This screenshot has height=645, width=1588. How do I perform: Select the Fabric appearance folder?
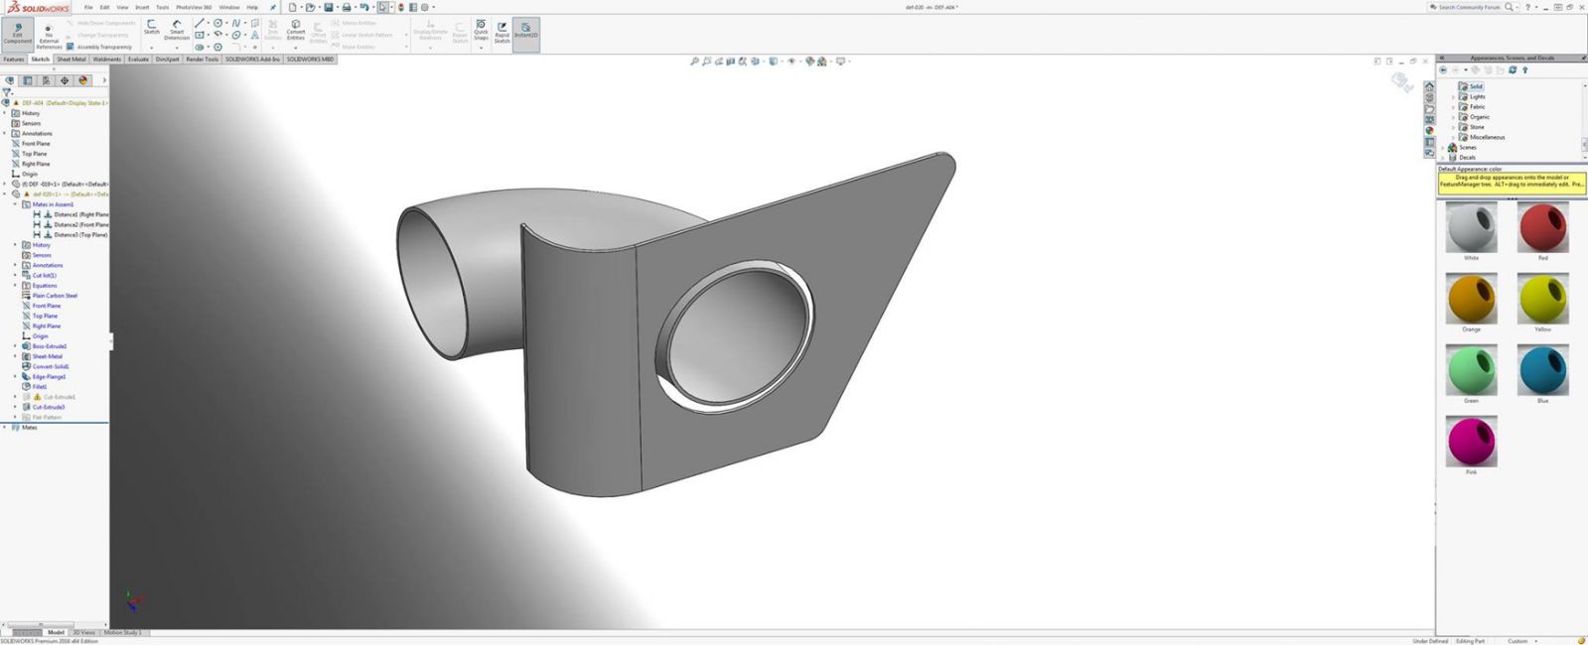point(1472,107)
